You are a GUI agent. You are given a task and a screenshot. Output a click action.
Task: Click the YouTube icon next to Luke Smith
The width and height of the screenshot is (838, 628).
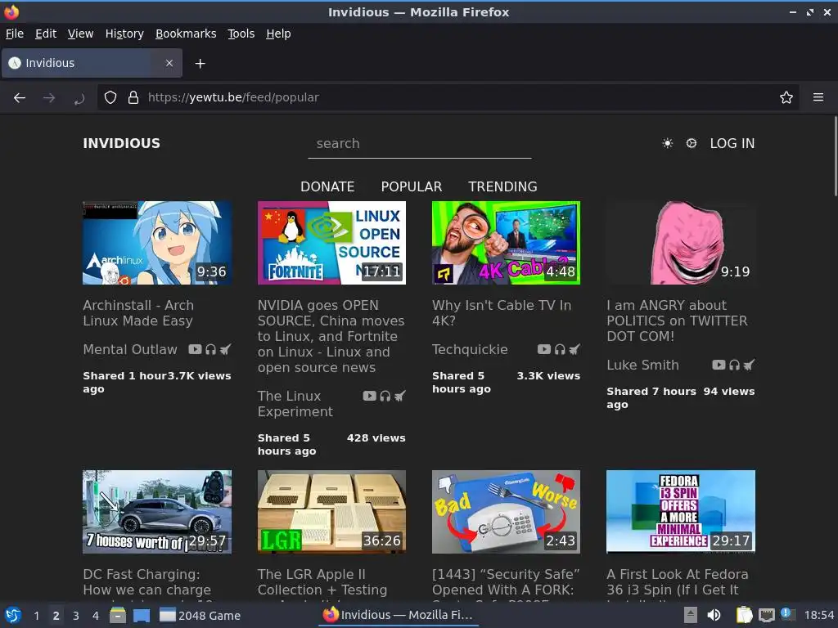719,365
